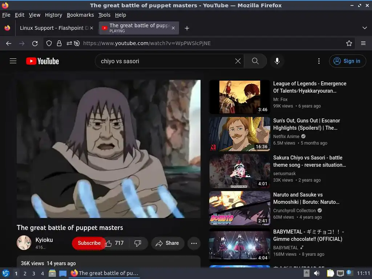
Task: Open the Help menu
Action: tap(121, 15)
